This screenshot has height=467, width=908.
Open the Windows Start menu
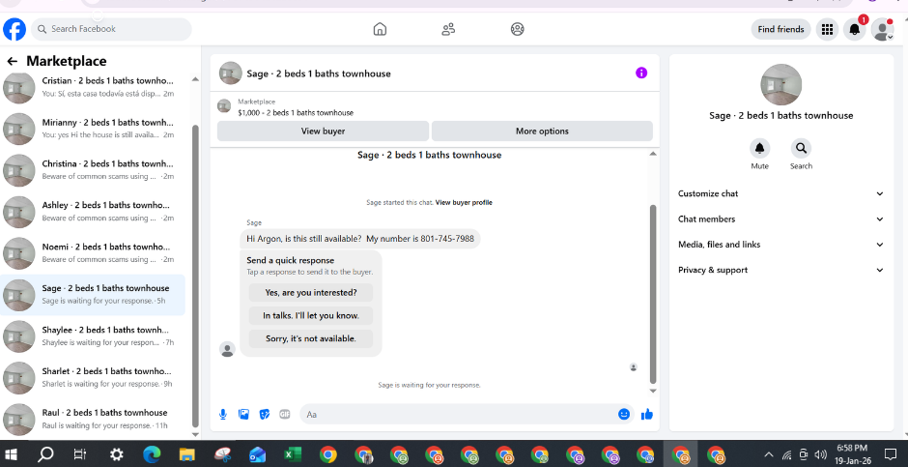tap(11, 454)
